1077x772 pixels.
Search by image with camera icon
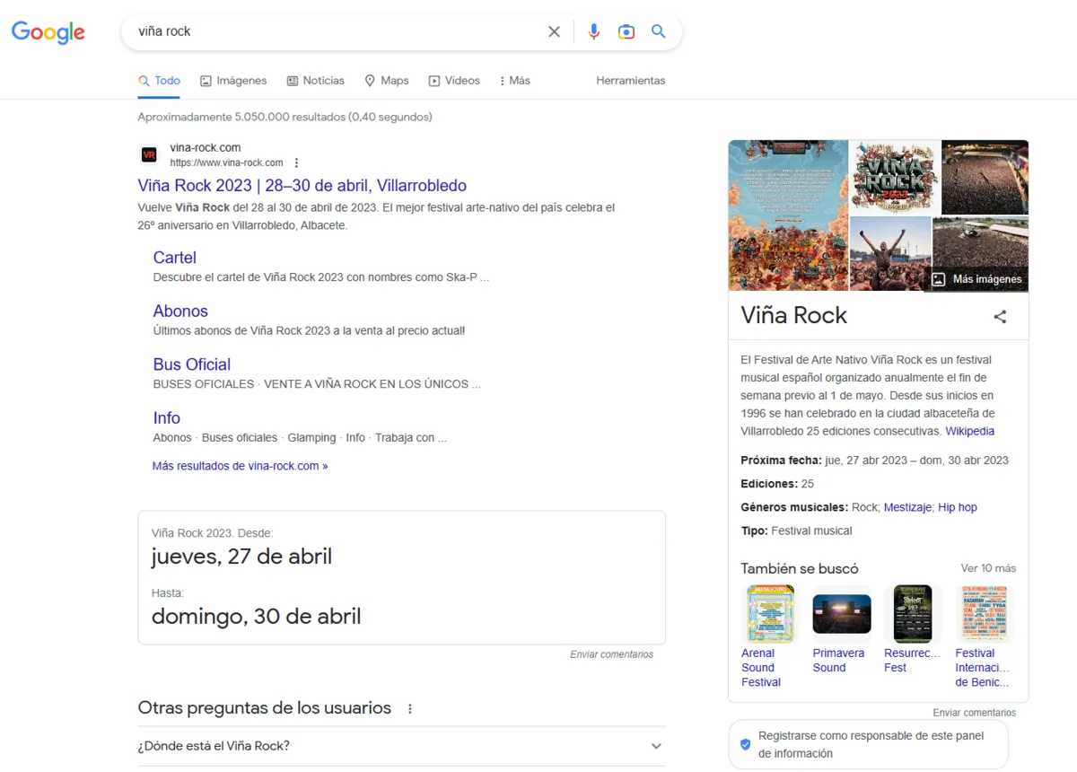[x=626, y=31]
